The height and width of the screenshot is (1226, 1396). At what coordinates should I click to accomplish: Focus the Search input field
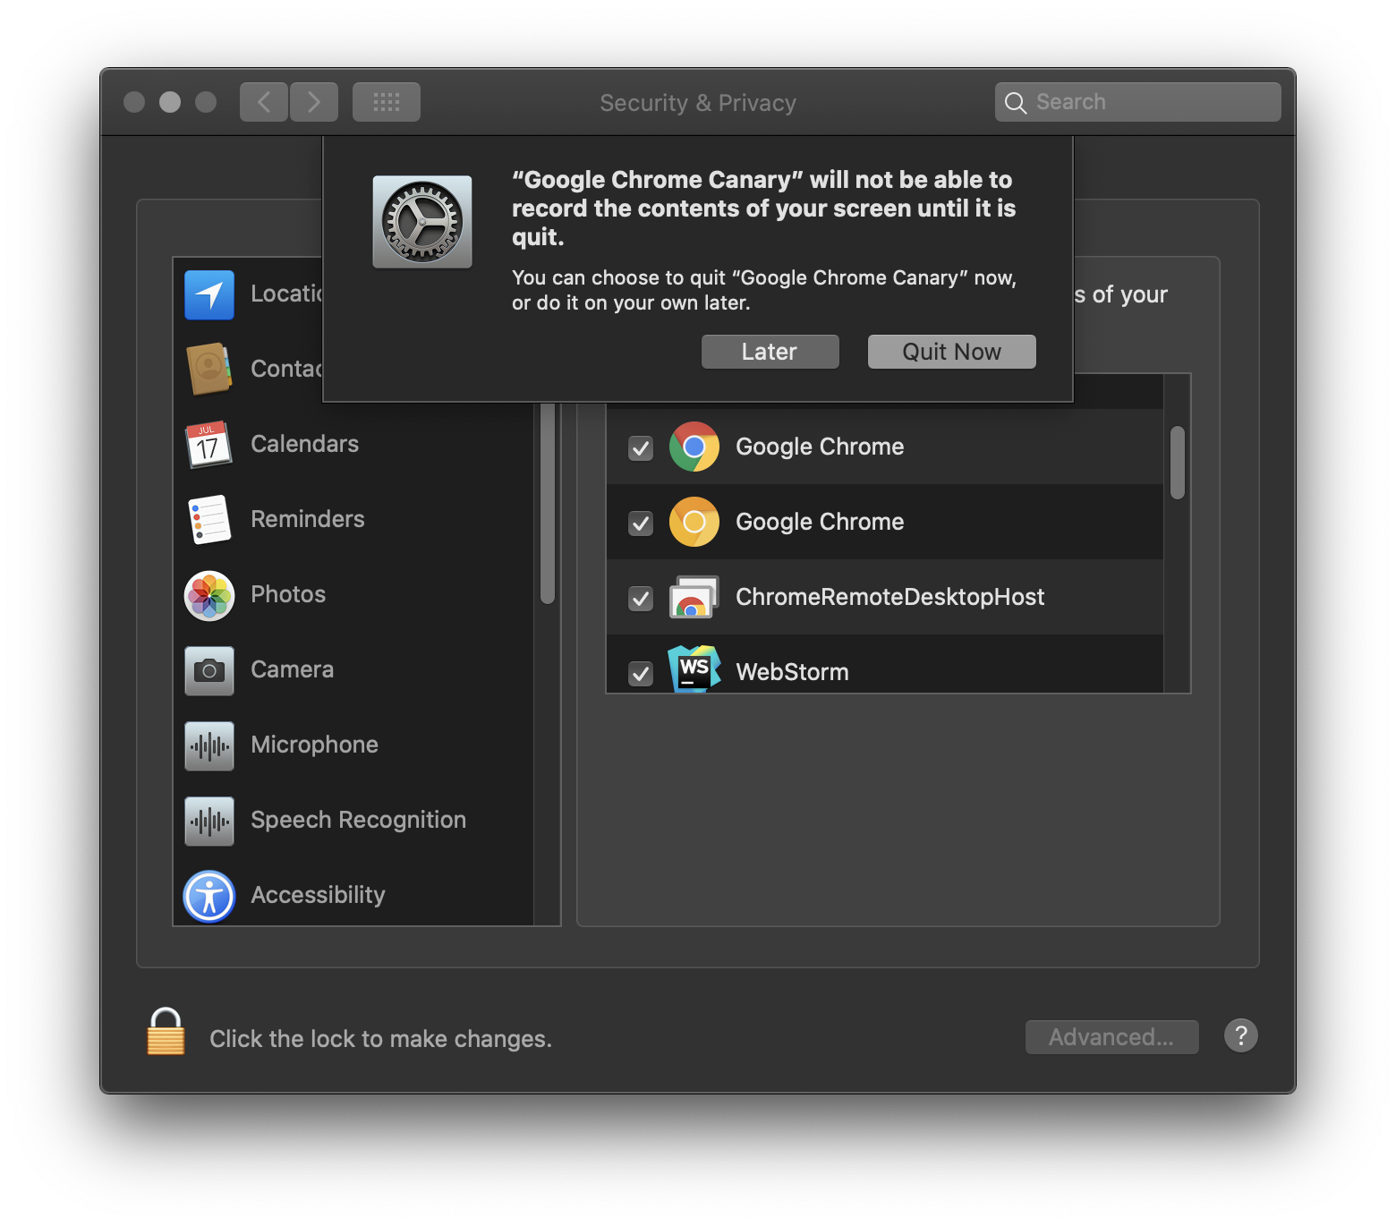(1138, 102)
